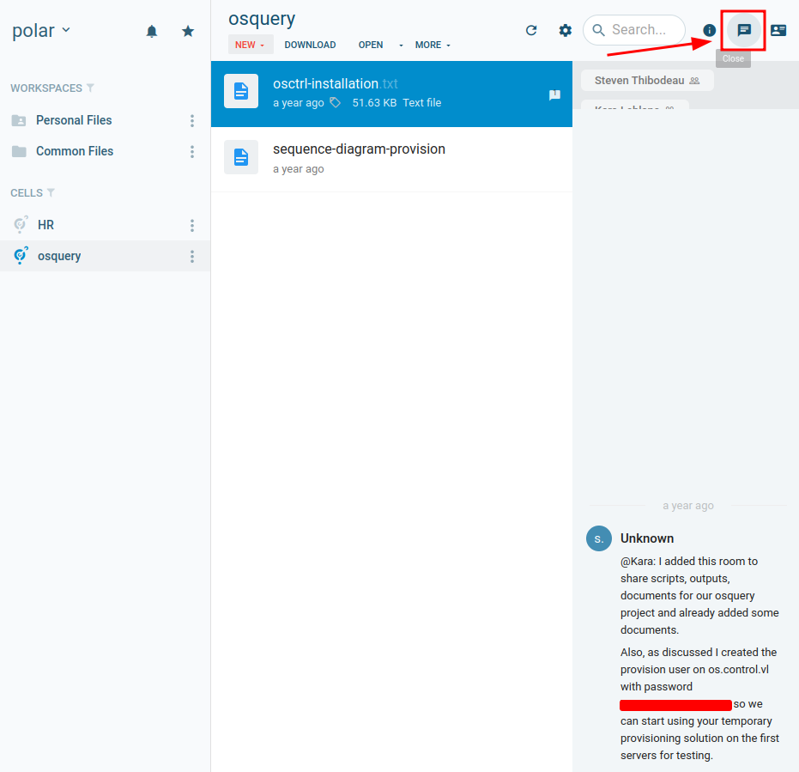Click the DOWNLOAD button

click(310, 45)
